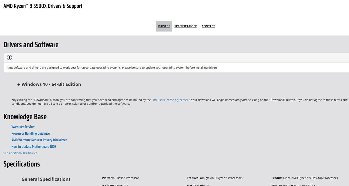Click Product Family AMD Ryzen Processors text
Screen dimensions: 349x186
(215, 178)
